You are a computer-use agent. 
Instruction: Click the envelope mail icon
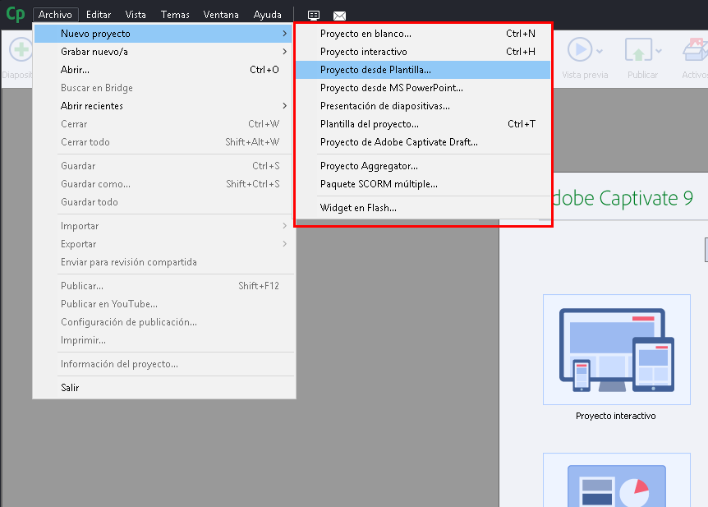339,16
